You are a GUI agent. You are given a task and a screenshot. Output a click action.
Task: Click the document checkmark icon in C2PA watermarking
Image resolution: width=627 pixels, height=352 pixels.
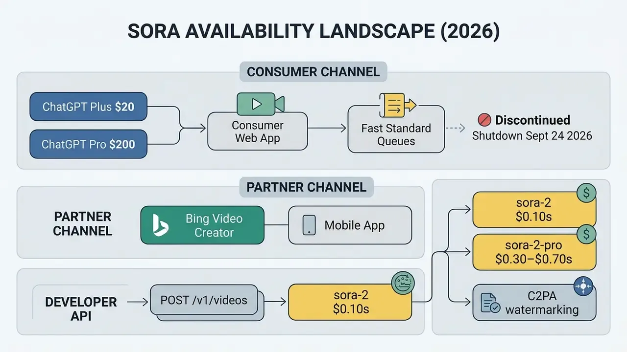click(490, 303)
